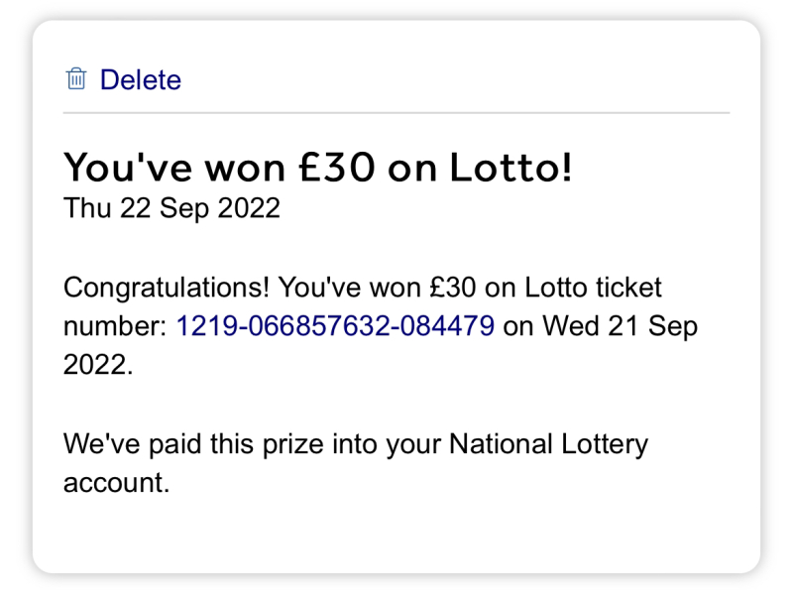Image resolution: width=793 pixels, height=595 pixels.
Task: Click "Lotto ticket" in the congratulations paragraph
Action: (593, 289)
